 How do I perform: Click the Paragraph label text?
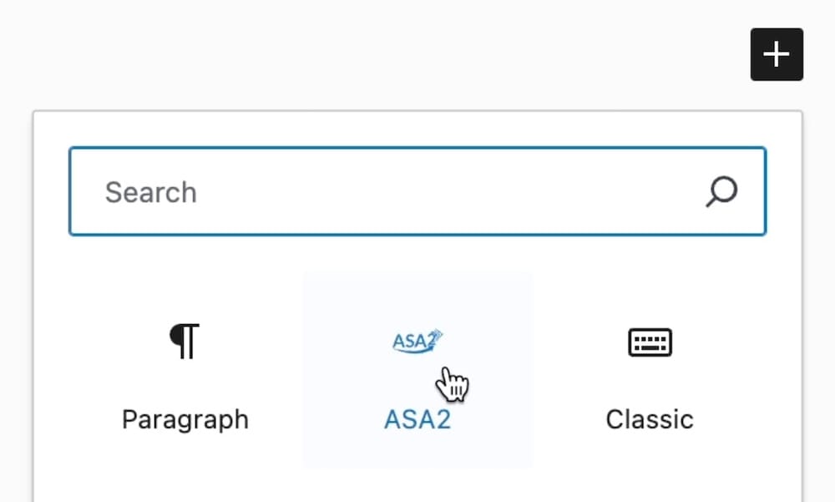pos(185,418)
